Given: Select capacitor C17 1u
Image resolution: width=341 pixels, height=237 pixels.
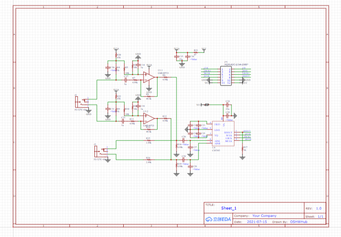Looking at the screenshot, I should coord(125,80).
